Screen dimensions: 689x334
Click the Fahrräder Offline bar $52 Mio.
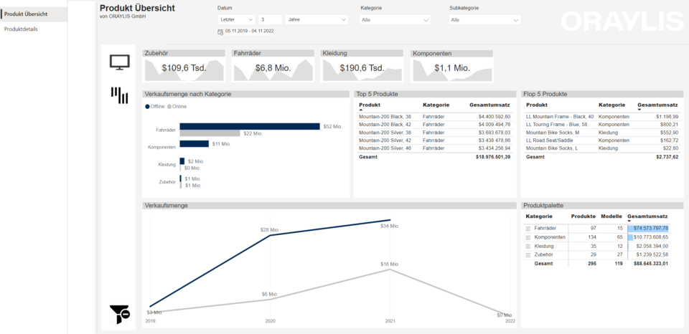250,126
